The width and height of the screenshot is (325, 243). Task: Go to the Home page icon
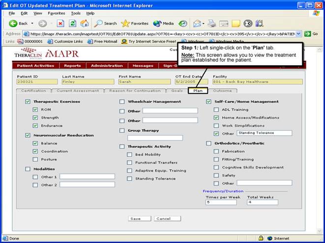click(84, 23)
